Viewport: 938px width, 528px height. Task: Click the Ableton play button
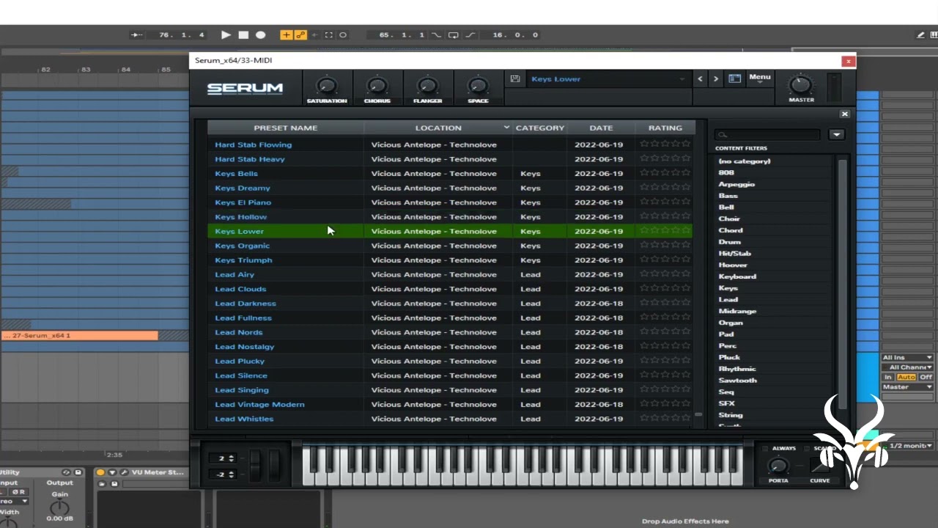(x=226, y=34)
